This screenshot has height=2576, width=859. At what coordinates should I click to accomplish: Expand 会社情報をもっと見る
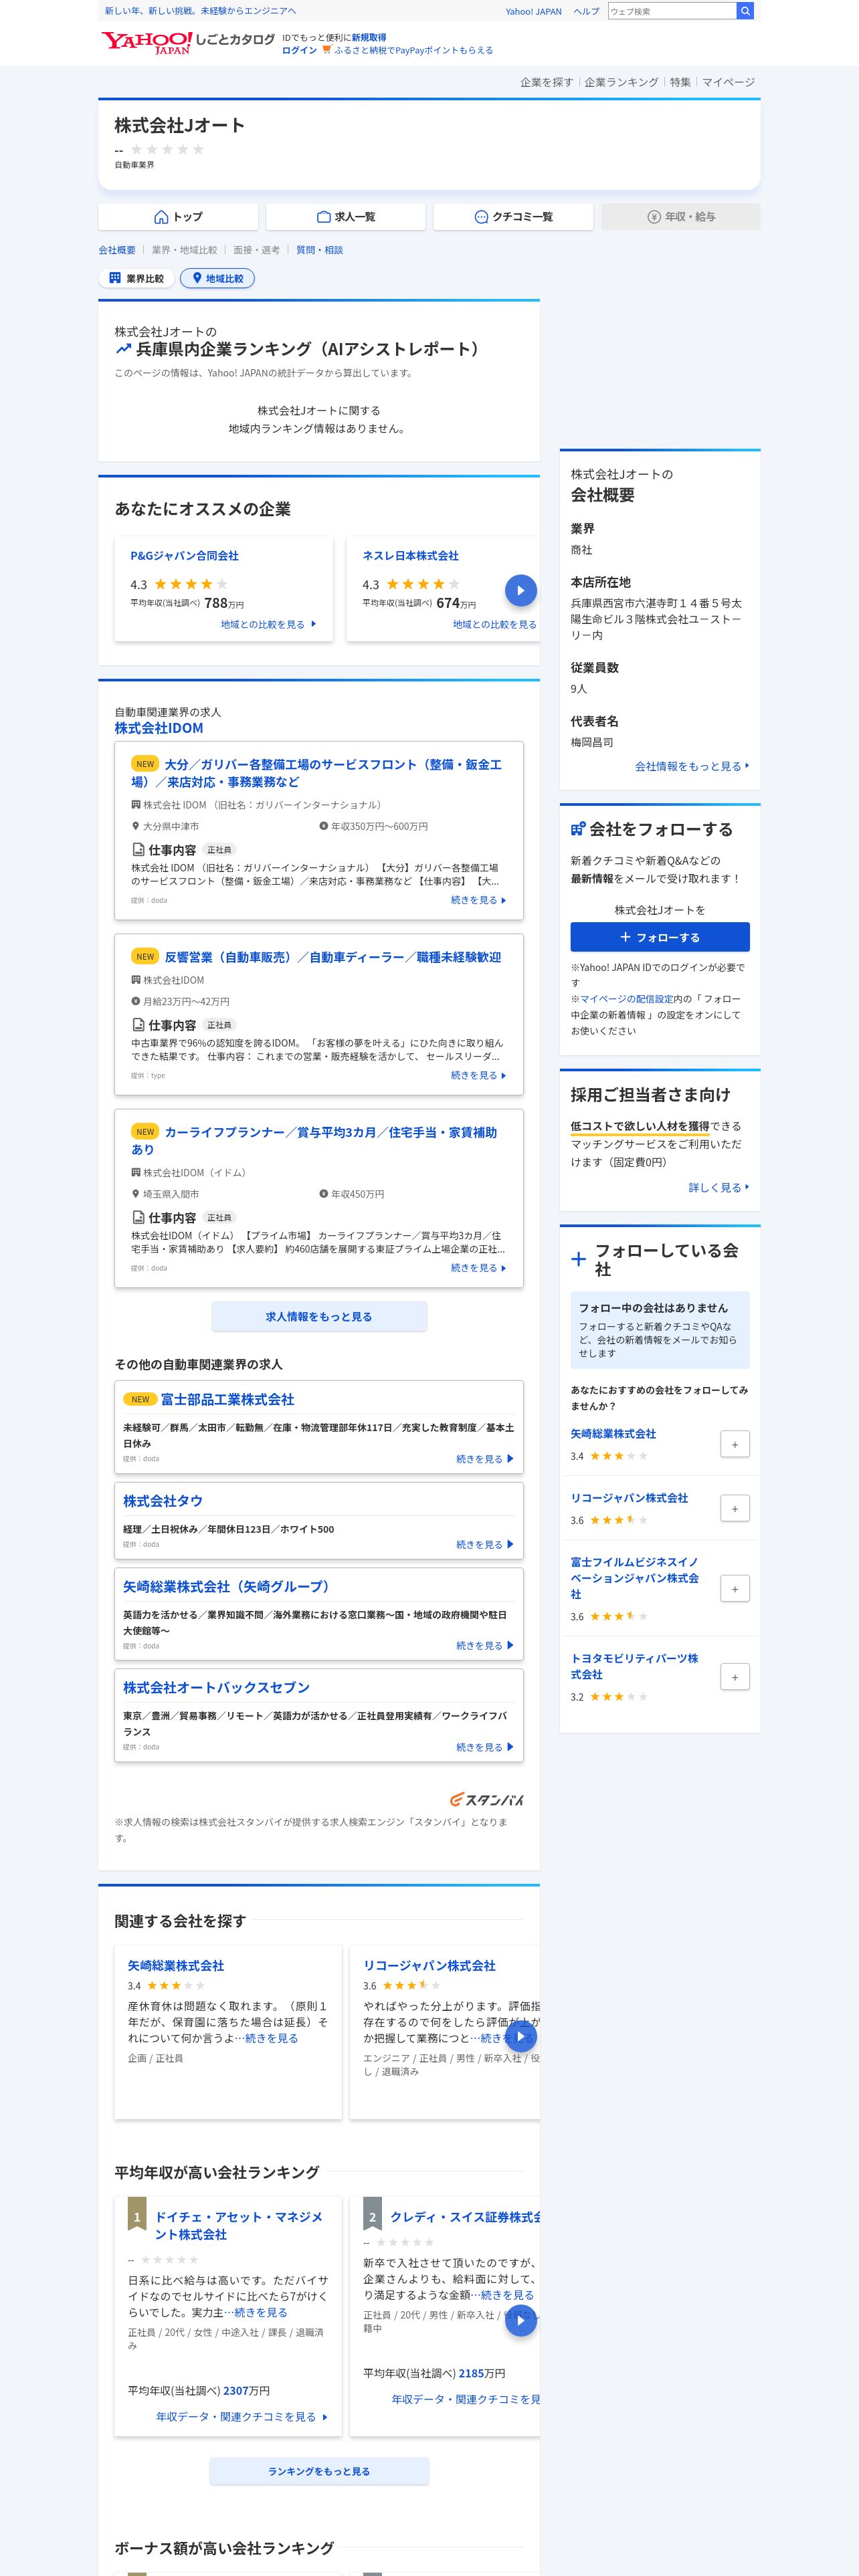pos(692,766)
